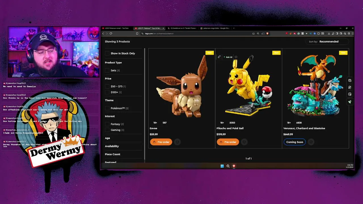Click the power icon next to Ask AI
Screen dimensions: 363x204
coord(236,57)
